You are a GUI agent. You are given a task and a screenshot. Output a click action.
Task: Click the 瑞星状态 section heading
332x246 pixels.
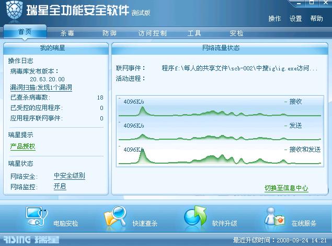coord(20,164)
